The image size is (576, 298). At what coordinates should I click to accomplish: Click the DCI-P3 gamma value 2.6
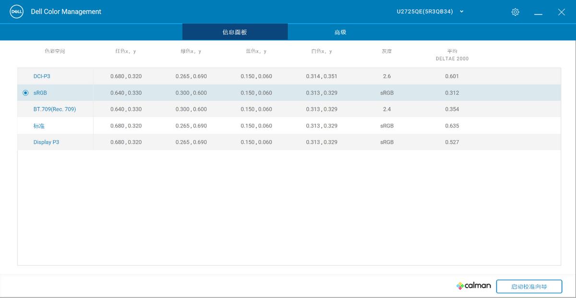387,76
